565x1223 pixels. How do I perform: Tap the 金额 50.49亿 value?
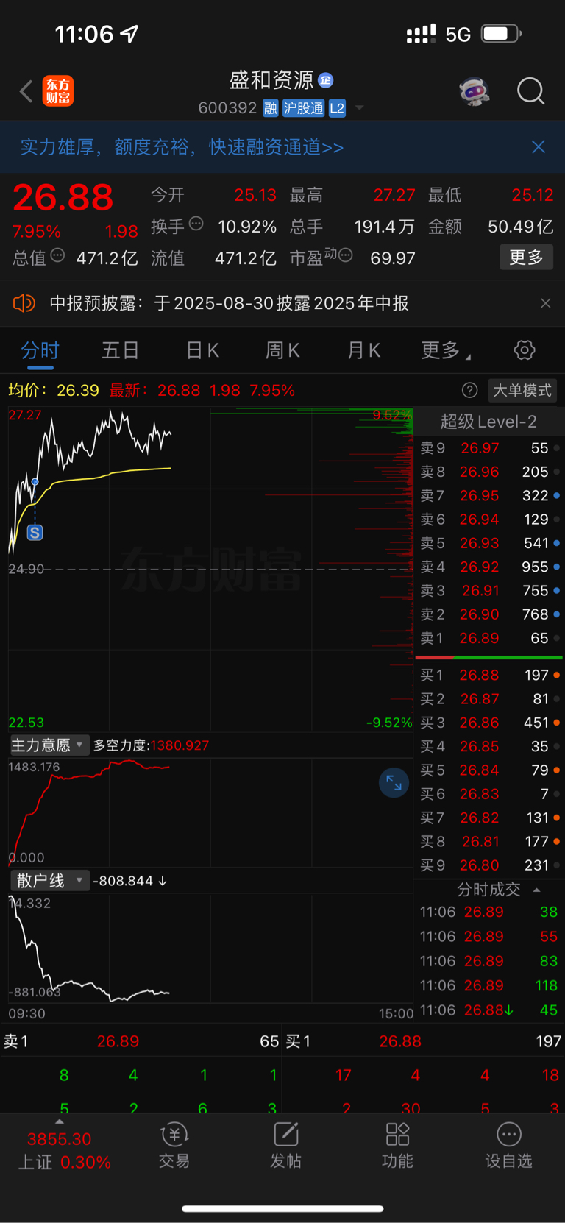click(520, 227)
